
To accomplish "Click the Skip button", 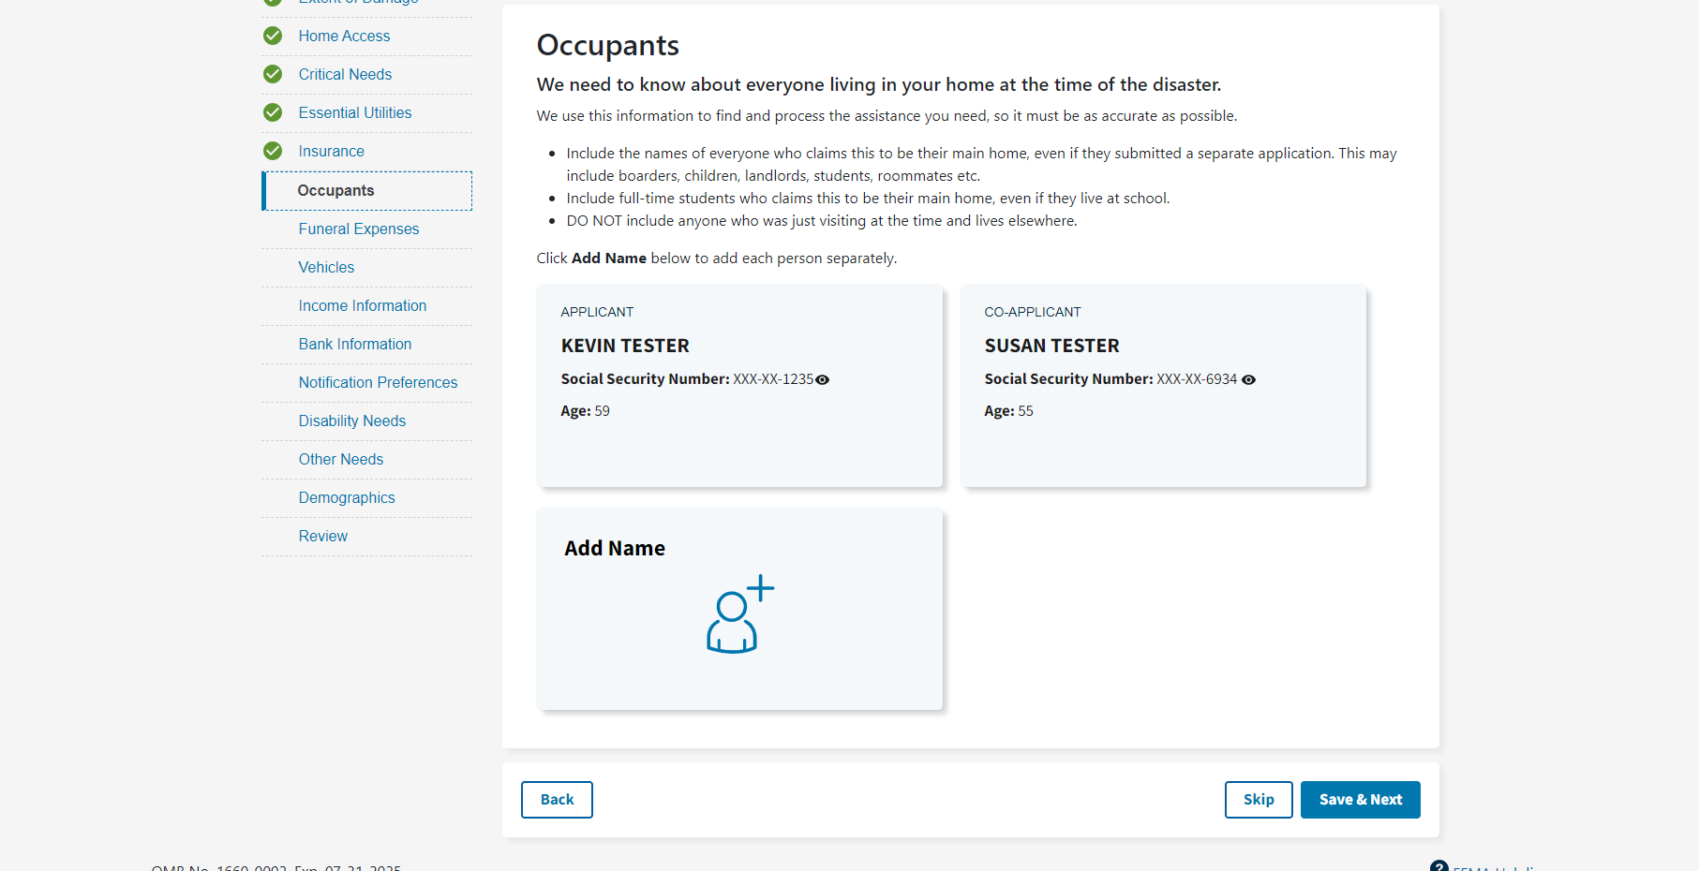I will (x=1259, y=800).
